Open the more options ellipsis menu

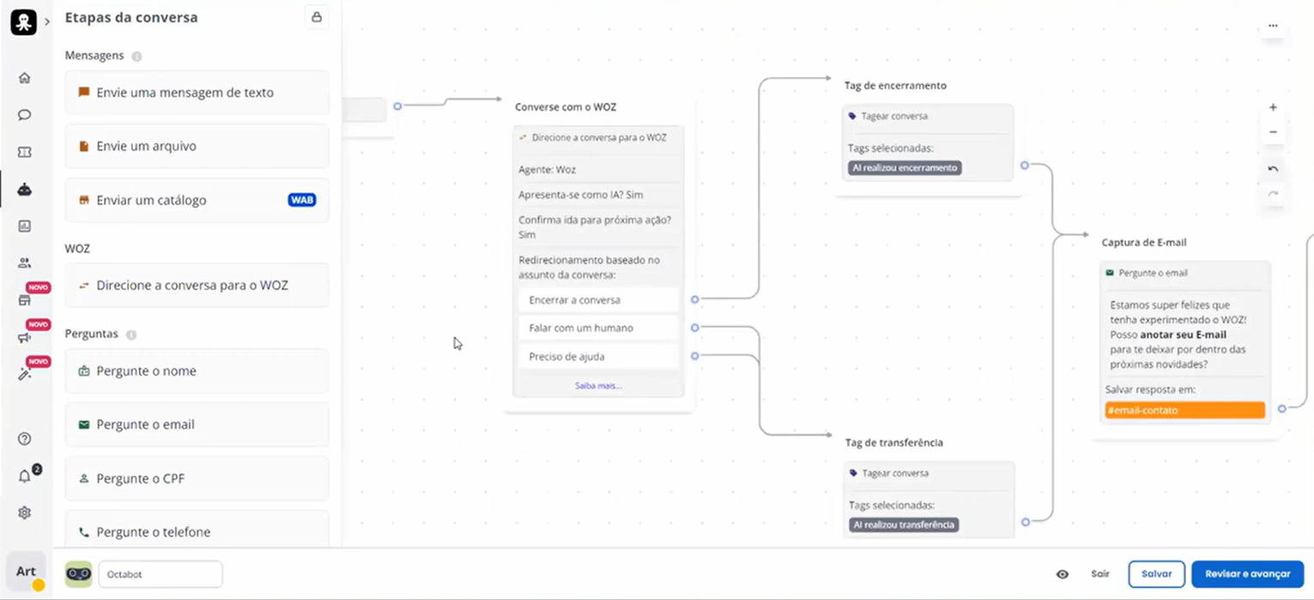(x=1273, y=26)
